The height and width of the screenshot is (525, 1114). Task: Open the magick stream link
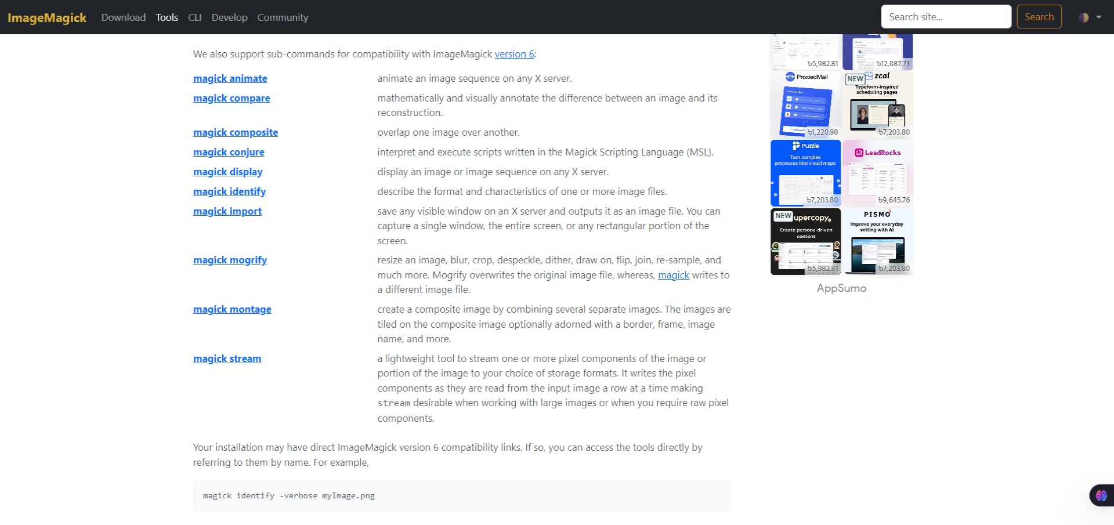[x=227, y=359]
